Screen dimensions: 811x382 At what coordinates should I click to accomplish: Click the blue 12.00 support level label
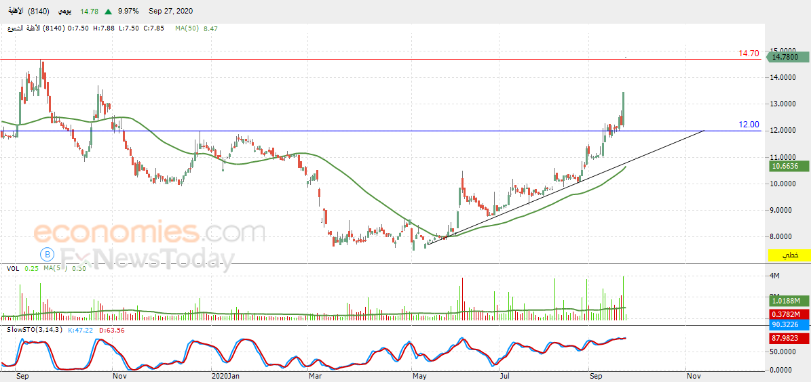click(749, 125)
